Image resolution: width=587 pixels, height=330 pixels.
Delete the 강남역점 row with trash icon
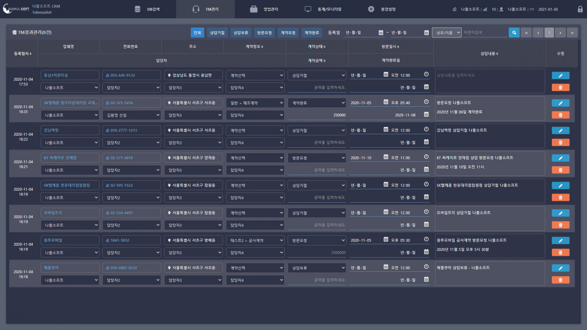[560, 142]
